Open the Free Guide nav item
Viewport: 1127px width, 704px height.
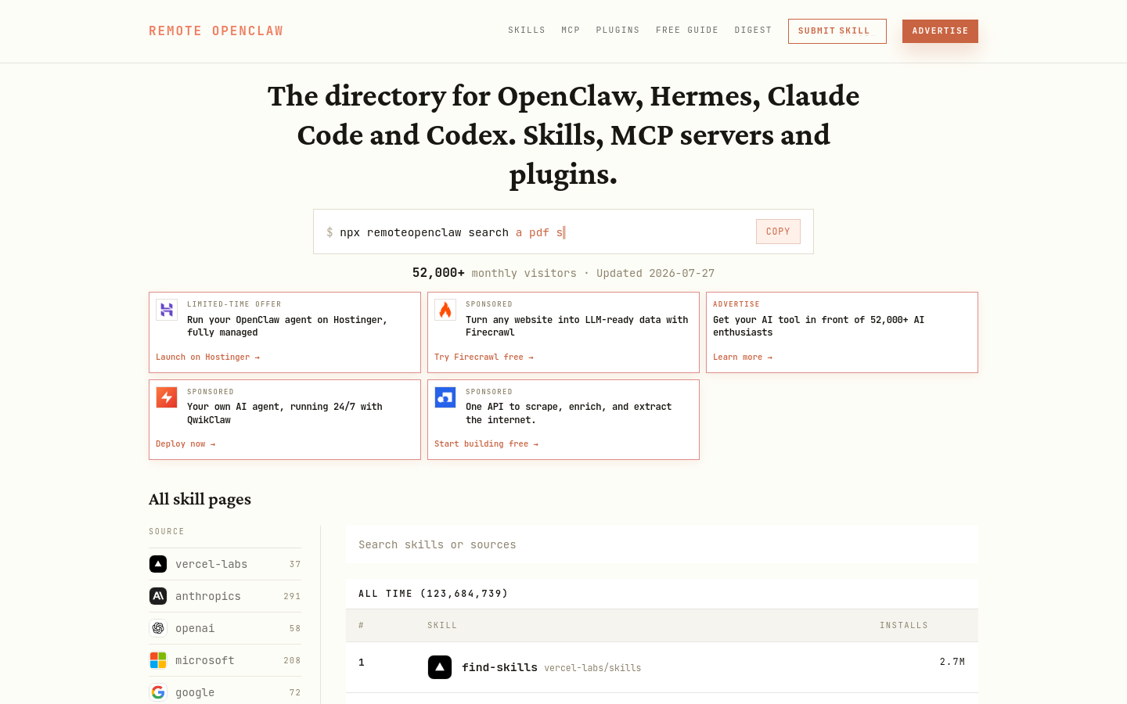click(x=687, y=31)
